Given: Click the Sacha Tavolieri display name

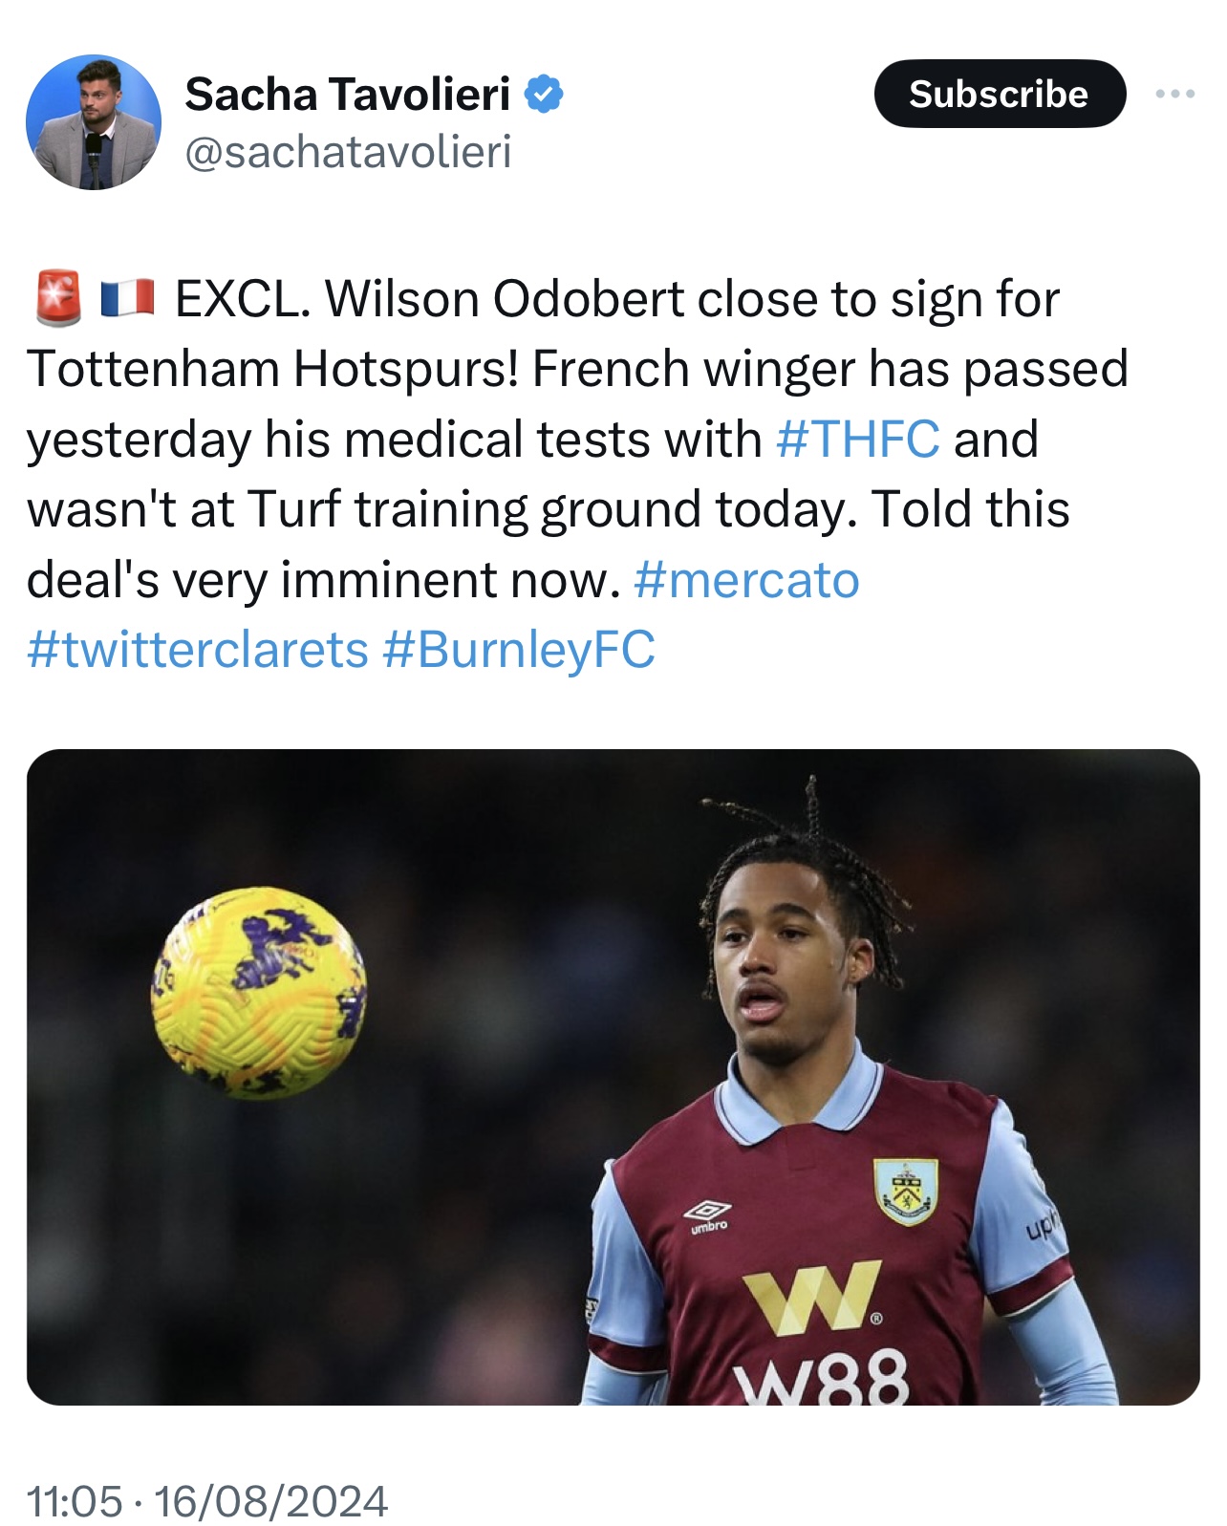Looking at the screenshot, I should [x=348, y=94].
